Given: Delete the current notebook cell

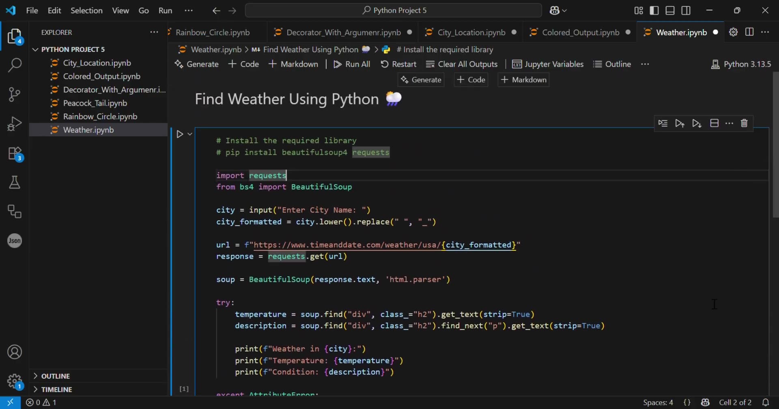Looking at the screenshot, I should (x=745, y=123).
